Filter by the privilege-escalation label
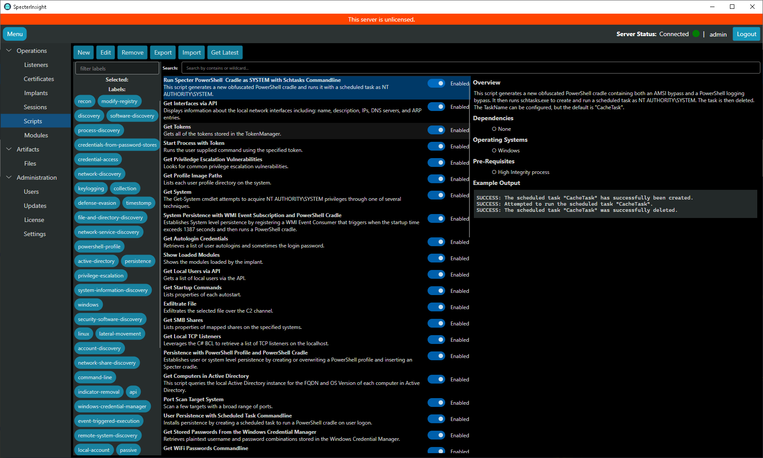This screenshot has width=763, height=458. 101,276
